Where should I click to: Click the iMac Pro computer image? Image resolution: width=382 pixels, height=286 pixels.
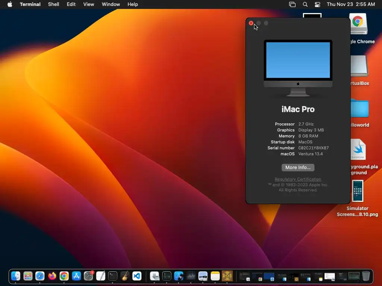tap(298, 68)
